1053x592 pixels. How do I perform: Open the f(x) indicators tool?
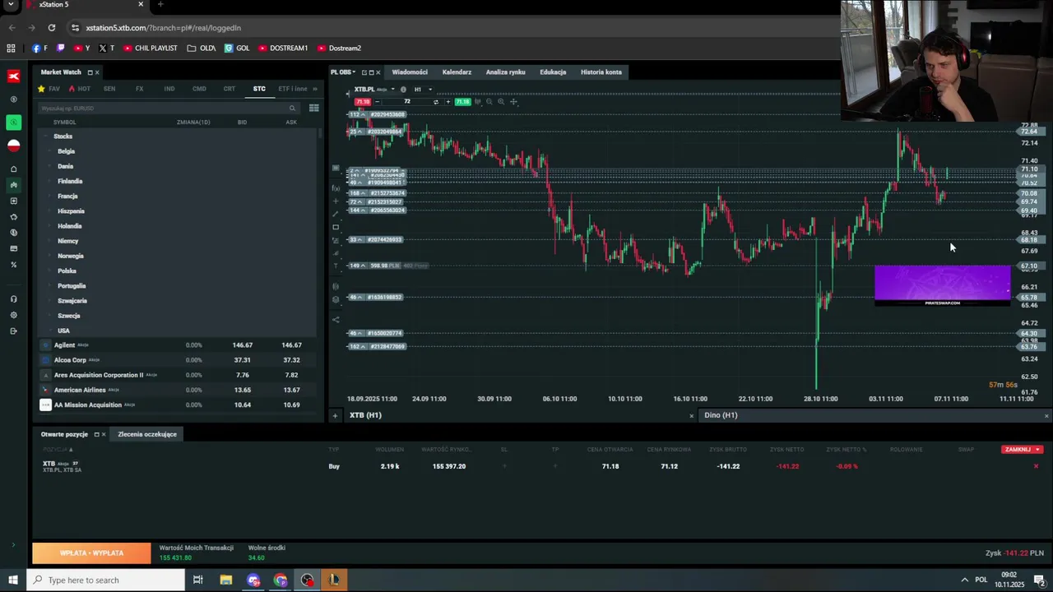point(336,188)
